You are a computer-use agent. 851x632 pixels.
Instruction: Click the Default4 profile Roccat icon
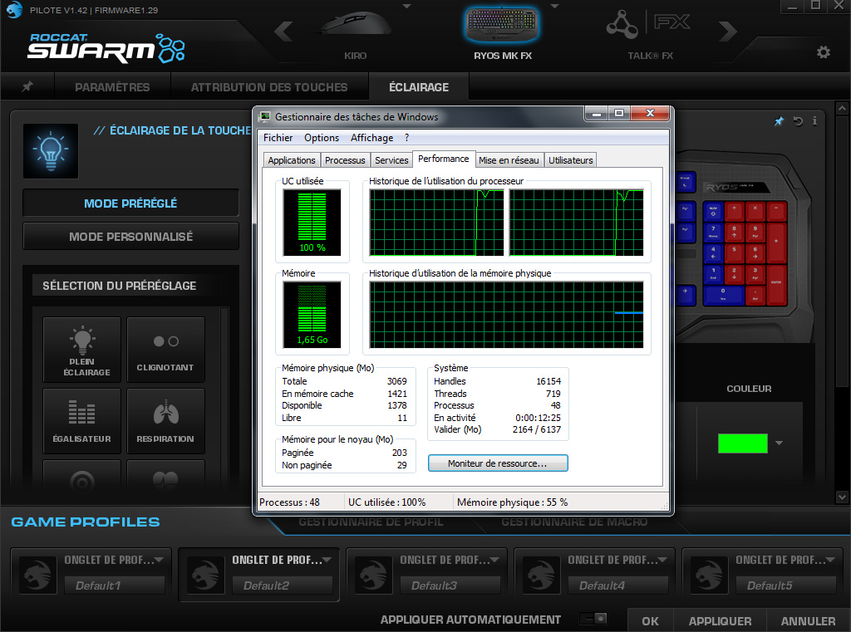pyautogui.click(x=541, y=575)
